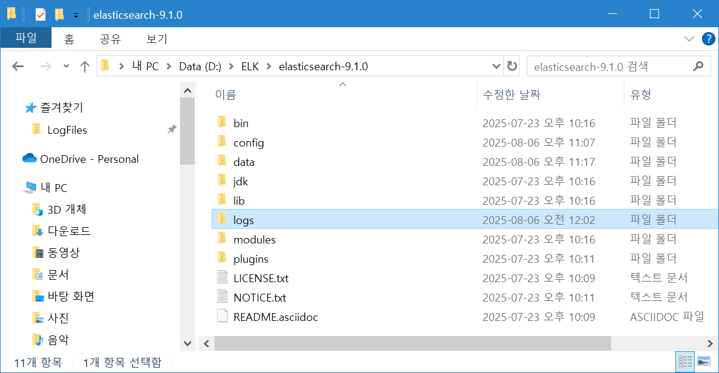Click the pin icon beside LogFiles
Image resolution: width=719 pixels, height=373 pixels.
[172, 129]
